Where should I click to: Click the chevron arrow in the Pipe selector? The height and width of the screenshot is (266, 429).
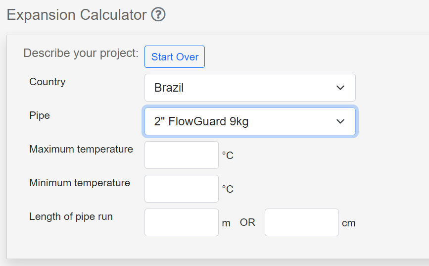click(x=340, y=121)
